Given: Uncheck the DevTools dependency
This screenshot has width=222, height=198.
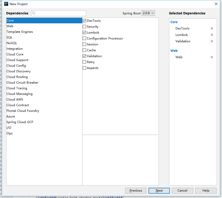Looking at the screenshot, I should (x=84, y=21).
